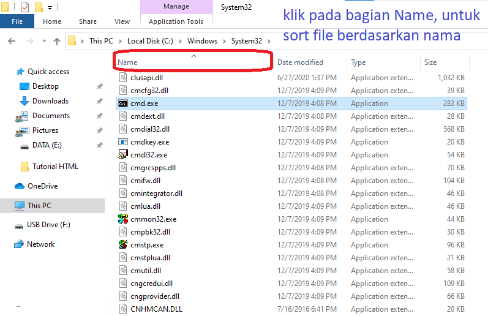488x316 pixels.
Task: Expand chevron after Windows breadcrumb
Action: pyautogui.click(x=224, y=41)
